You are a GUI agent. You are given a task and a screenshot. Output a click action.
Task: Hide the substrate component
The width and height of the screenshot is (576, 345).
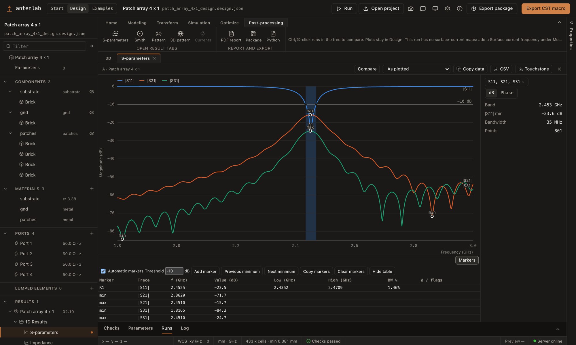point(92,92)
